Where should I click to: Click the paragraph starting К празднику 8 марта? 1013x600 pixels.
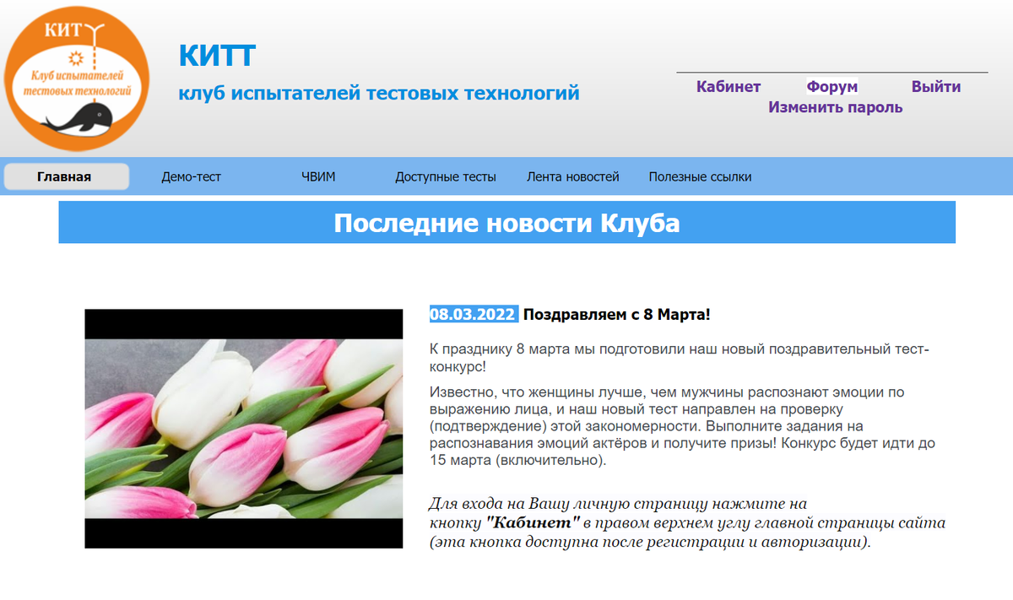[x=680, y=357]
